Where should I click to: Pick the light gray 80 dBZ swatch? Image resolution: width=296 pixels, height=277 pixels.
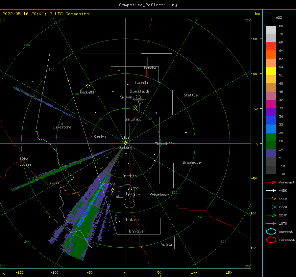pos(271,30)
